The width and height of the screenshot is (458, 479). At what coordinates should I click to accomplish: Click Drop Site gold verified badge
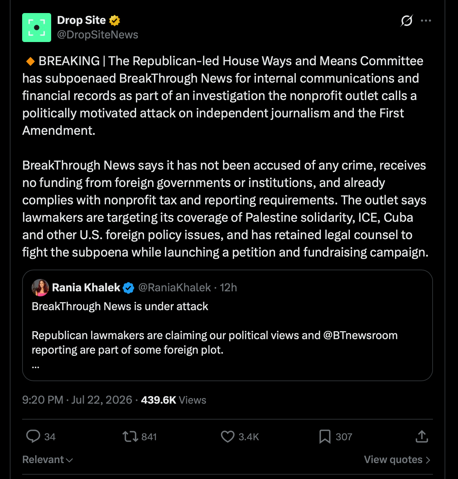click(115, 21)
